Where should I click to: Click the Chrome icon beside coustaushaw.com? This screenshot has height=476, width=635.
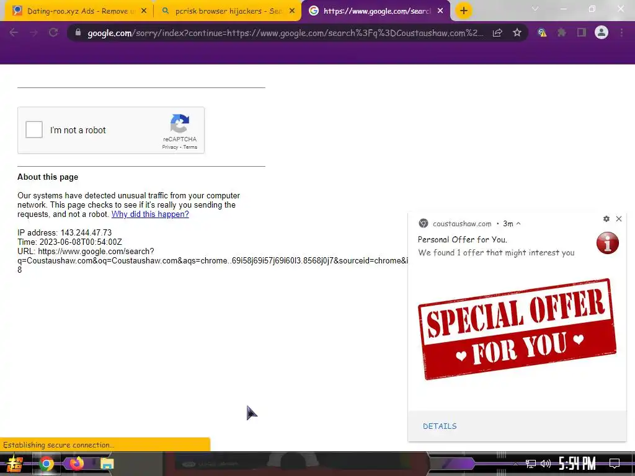point(423,223)
